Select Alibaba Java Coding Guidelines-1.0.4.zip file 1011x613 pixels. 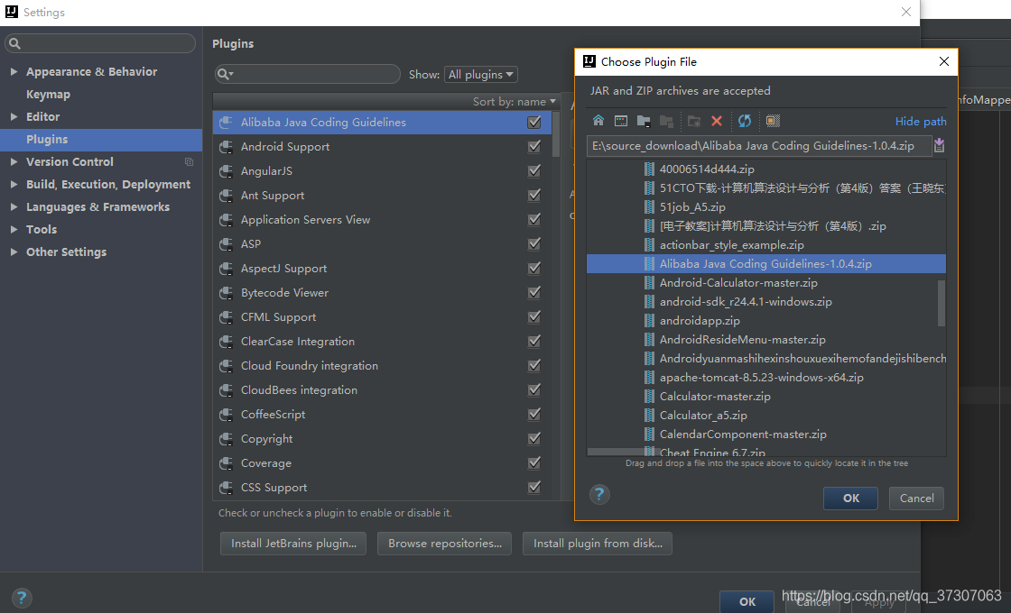click(x=766, y=264)
